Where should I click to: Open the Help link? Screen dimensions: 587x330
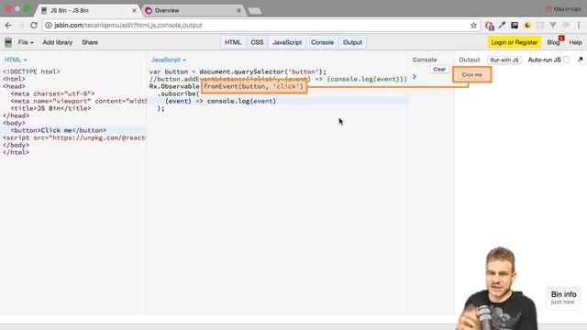575,42
